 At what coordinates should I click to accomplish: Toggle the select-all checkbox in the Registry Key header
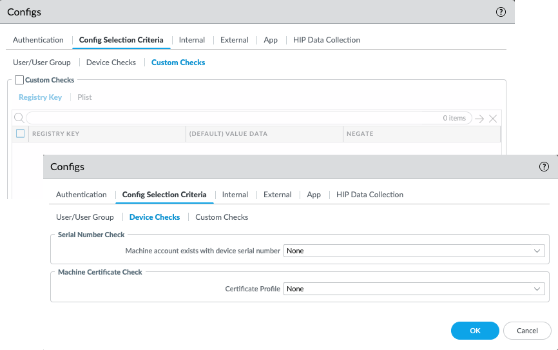tap(21, 133)
